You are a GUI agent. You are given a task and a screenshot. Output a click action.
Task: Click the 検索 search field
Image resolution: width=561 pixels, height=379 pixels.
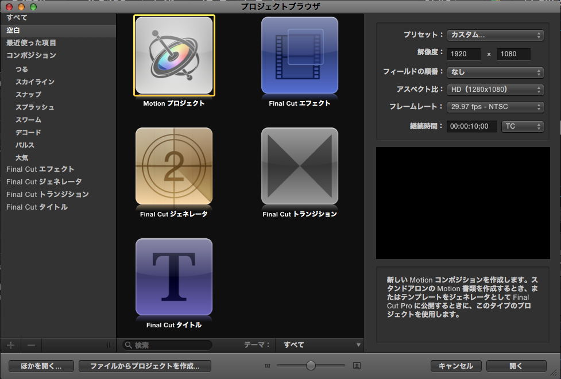pyautogui.click(x=168, y=345)
